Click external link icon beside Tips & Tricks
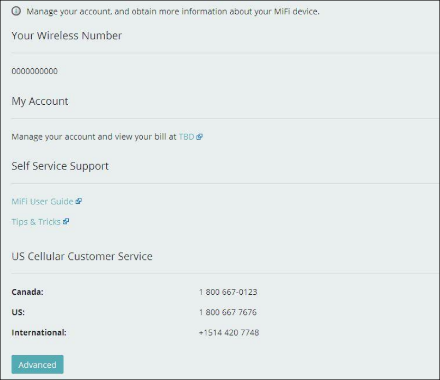This screenshot has height=380, width=440. [66, 221]
